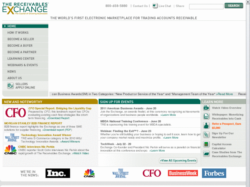Click Case Studies from The Receivables Exchange
The image size is (250, 187).
(227, 154)
